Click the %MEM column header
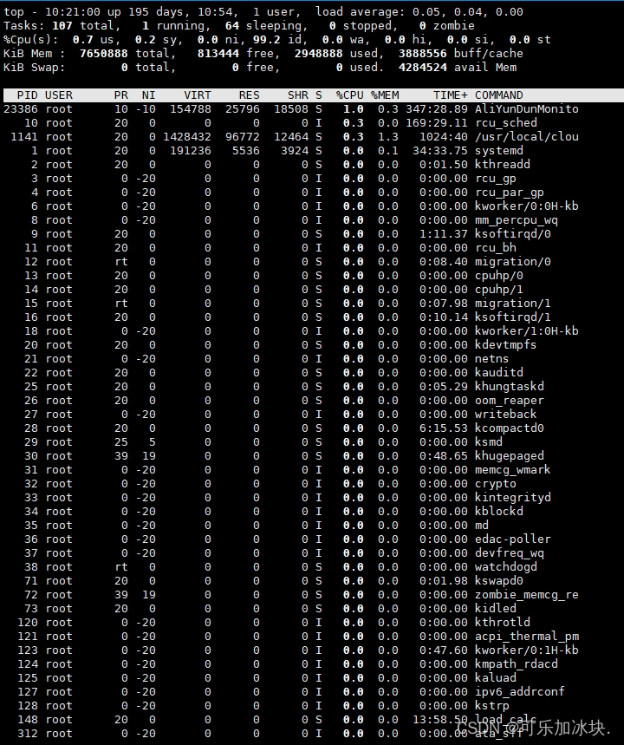 coord(385,95)
